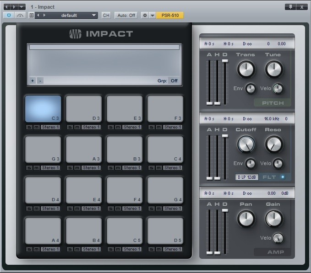The width and height of the screenshot is (311, 273).
Task: Click the 0.00 tune value in Pitch readout
Action: [x=282, y=44]
